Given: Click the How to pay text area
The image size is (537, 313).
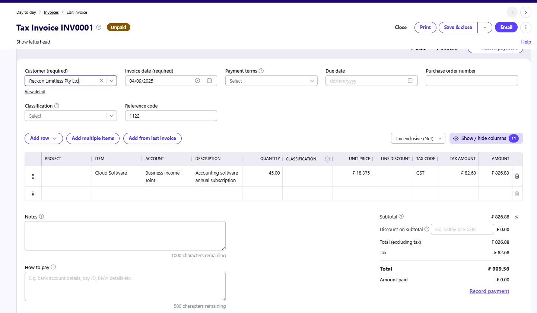Looking at the screenshot, I should tap(125, 286).
